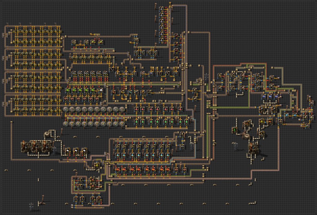Viewport: 317px width, 215px height.
Task: Open the bottom assembler in the tall vertical column
Action: (x=161, y=40)
